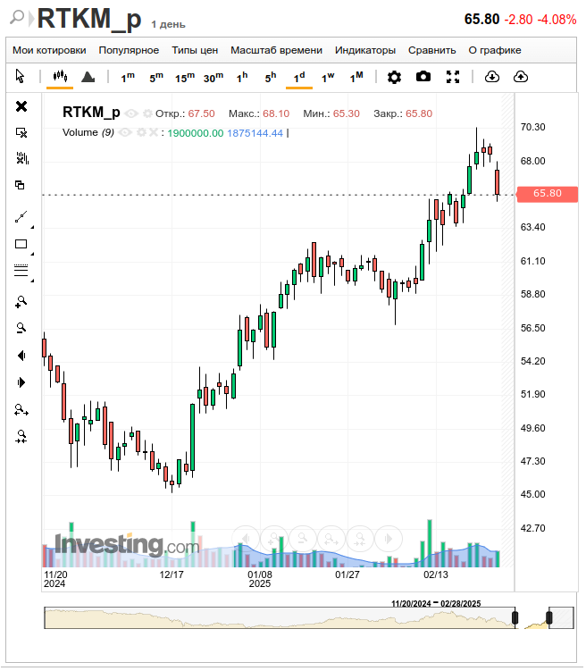Click the cloud upload icon
This screenshot has width=586, height=671.
coord(521,77)
